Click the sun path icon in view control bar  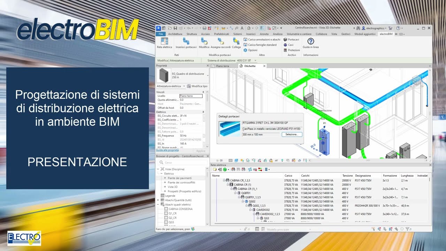point(242,160)
